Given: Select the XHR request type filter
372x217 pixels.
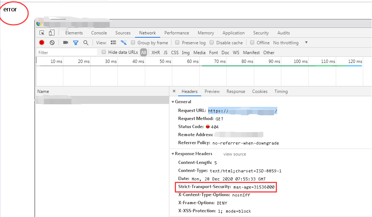Looking at the screenshot, I should 155,52.
